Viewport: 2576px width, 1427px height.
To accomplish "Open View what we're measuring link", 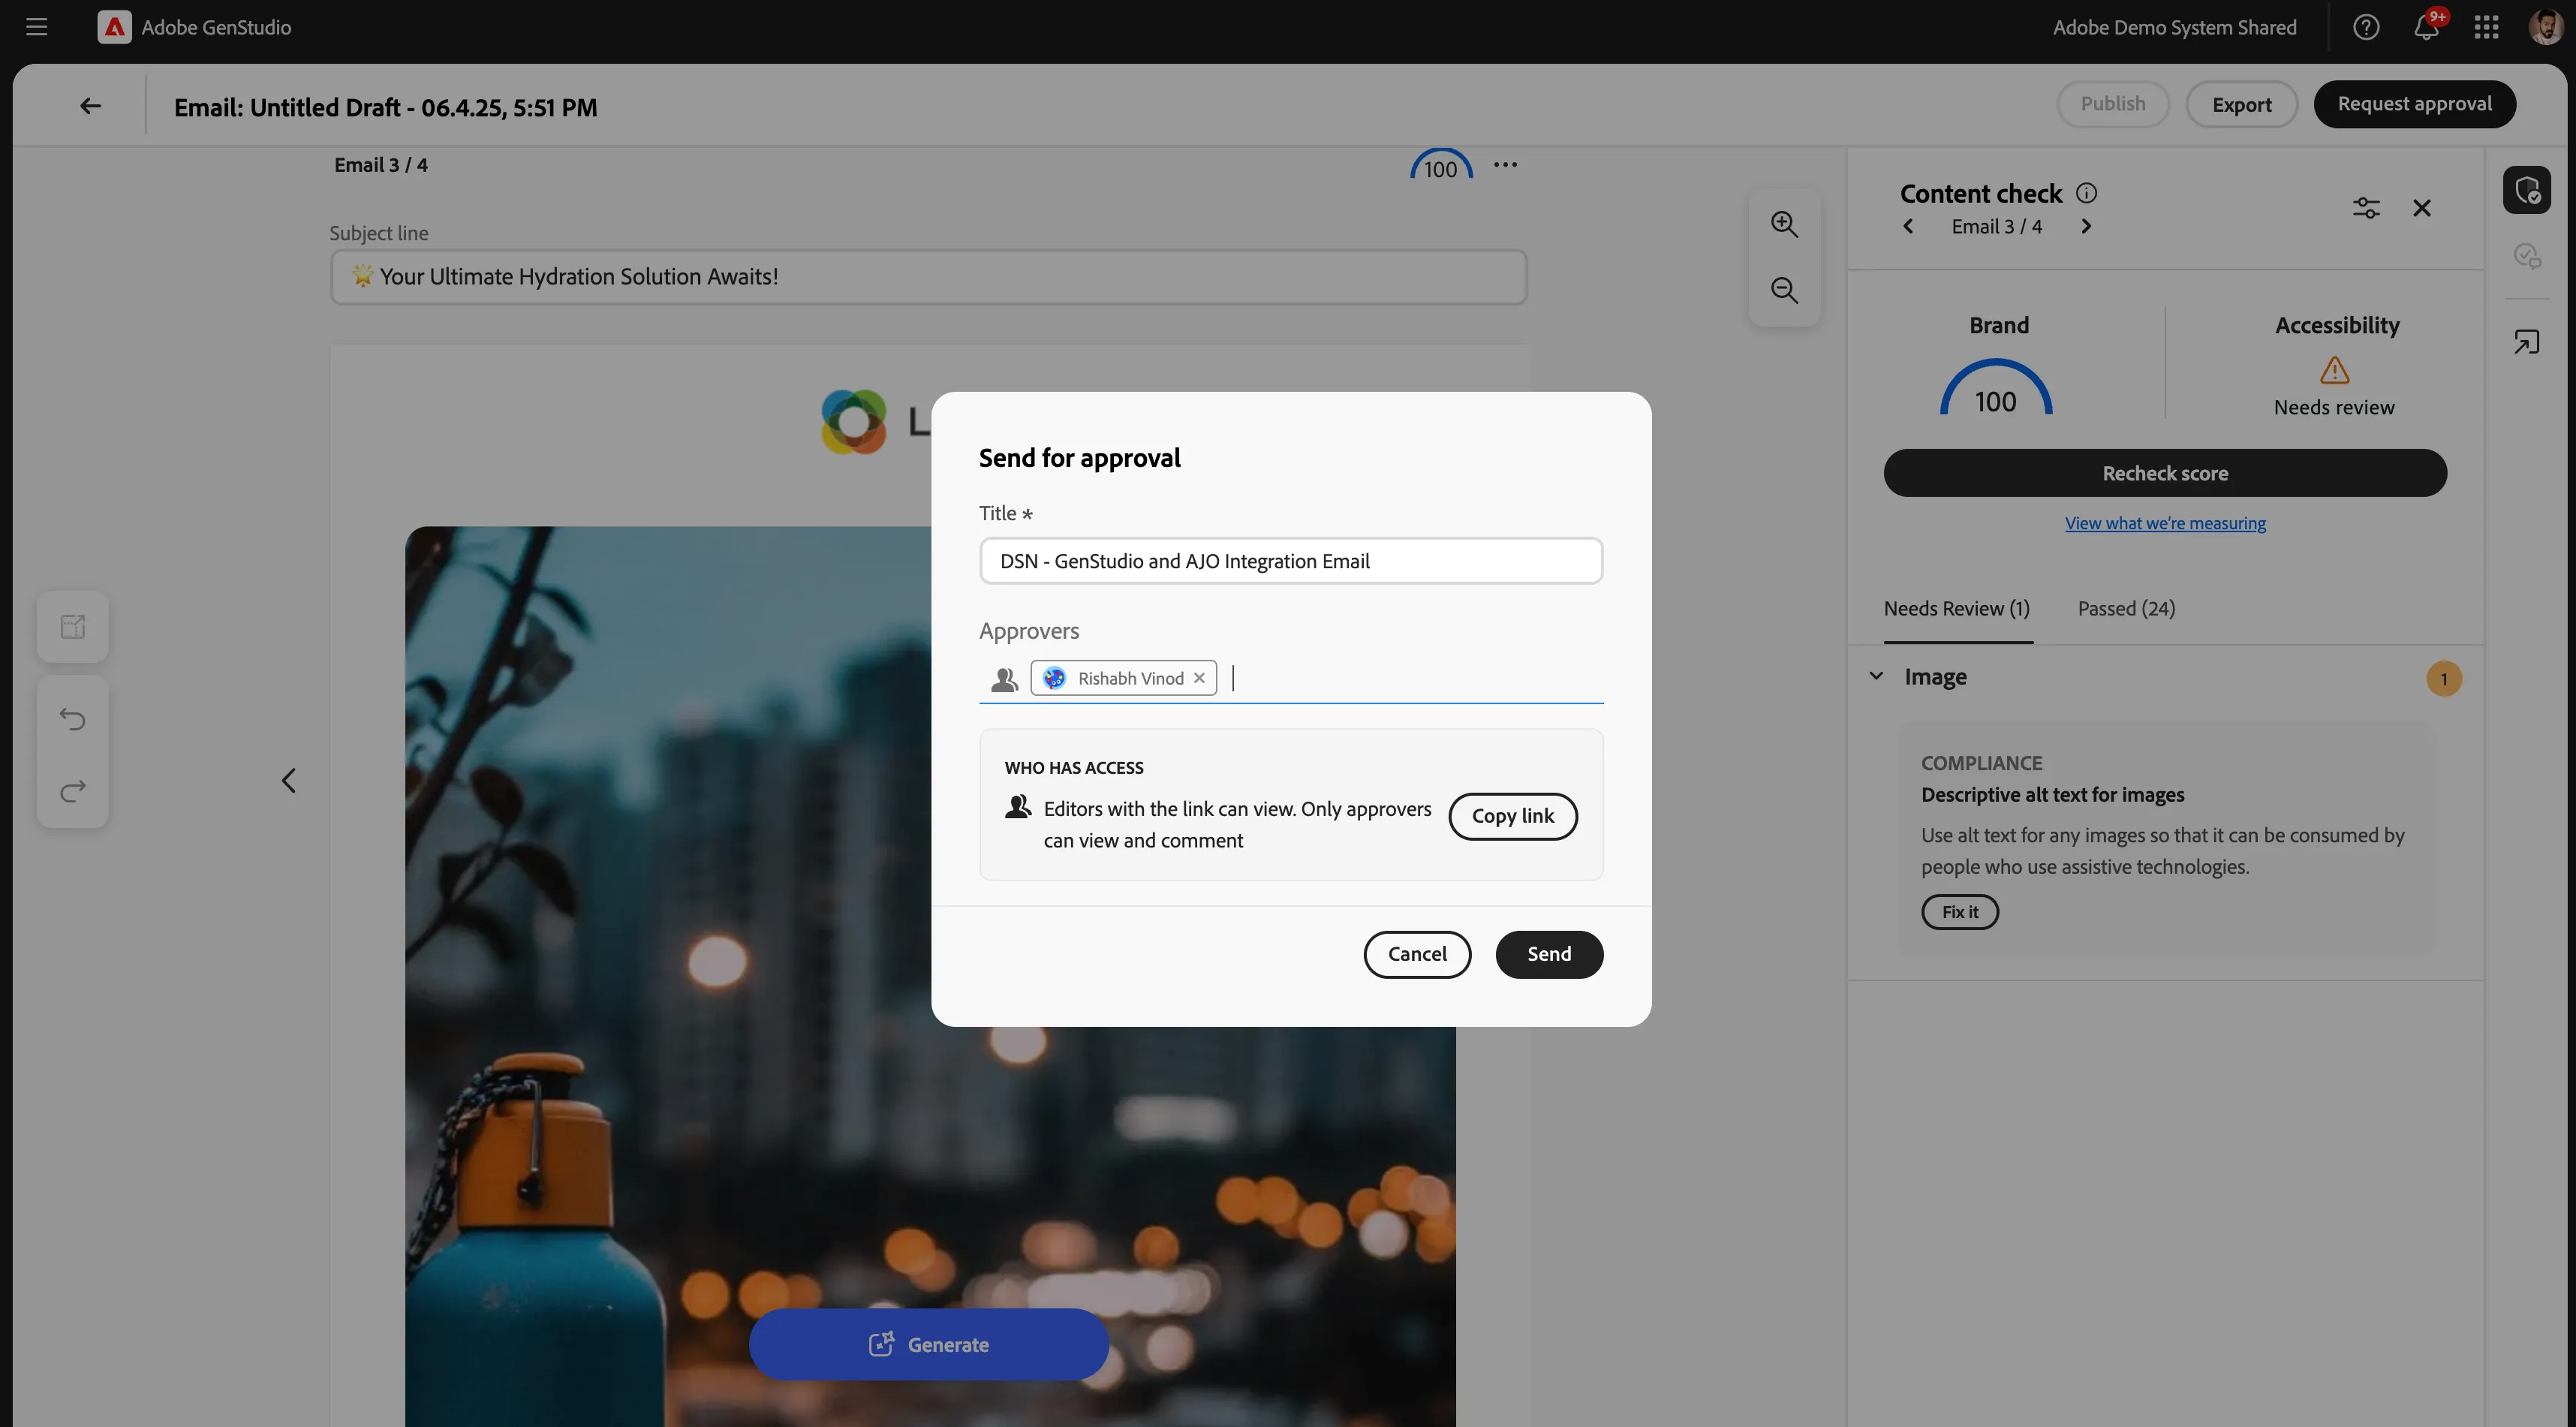I will click(x=2165, y=522).
